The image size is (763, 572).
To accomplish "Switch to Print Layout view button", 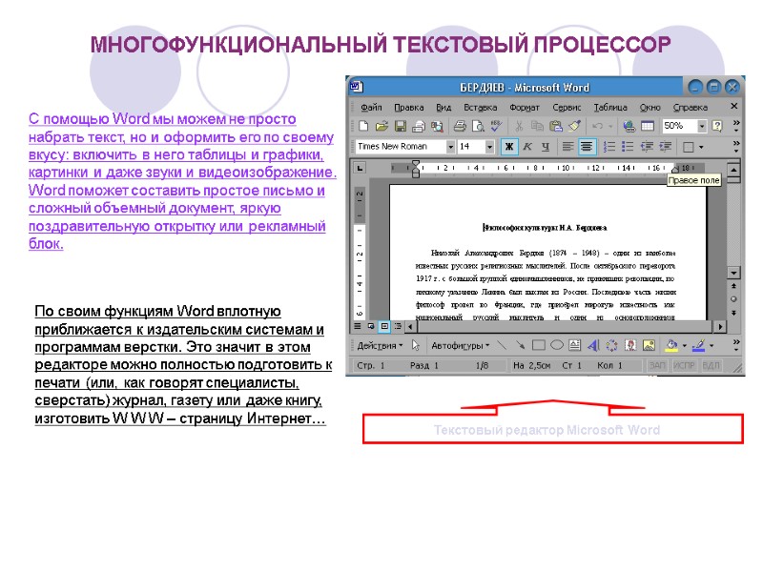I will coord(384,326).
